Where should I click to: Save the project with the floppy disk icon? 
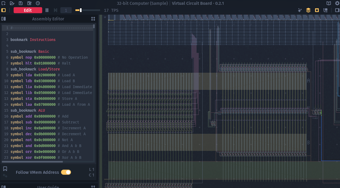tap(21, 3)
